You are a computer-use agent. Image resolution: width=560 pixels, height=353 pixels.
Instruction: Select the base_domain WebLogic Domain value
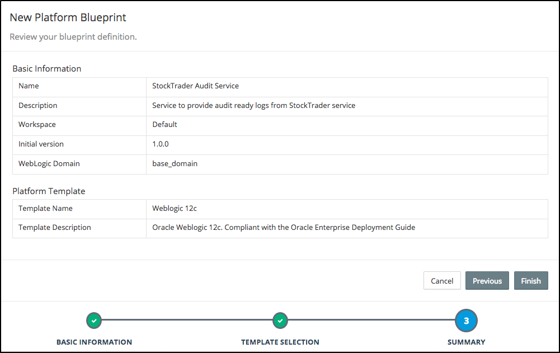pos(175,164)
